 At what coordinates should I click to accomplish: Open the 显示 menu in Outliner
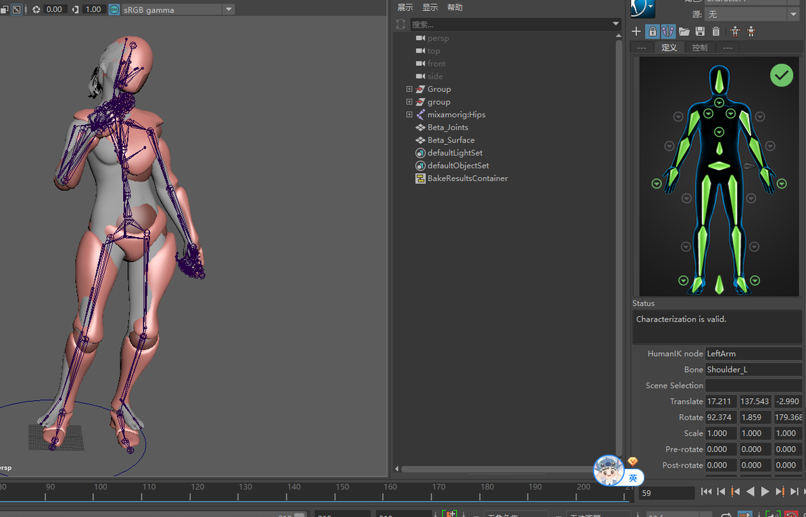click(430, 7)
